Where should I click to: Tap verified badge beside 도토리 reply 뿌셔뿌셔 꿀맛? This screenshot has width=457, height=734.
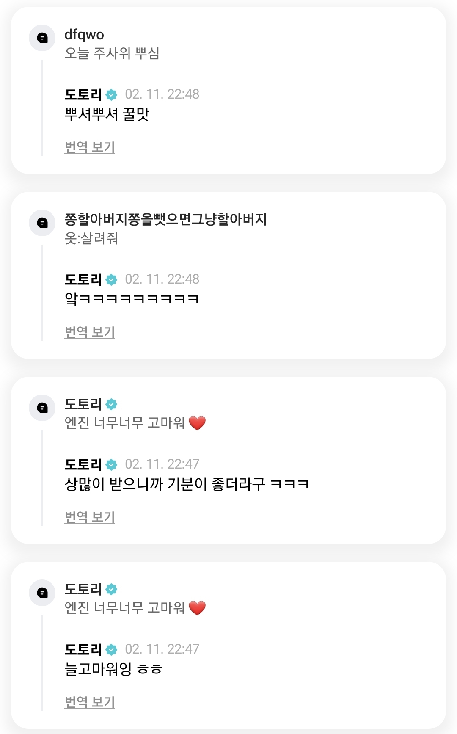point(111,95)
